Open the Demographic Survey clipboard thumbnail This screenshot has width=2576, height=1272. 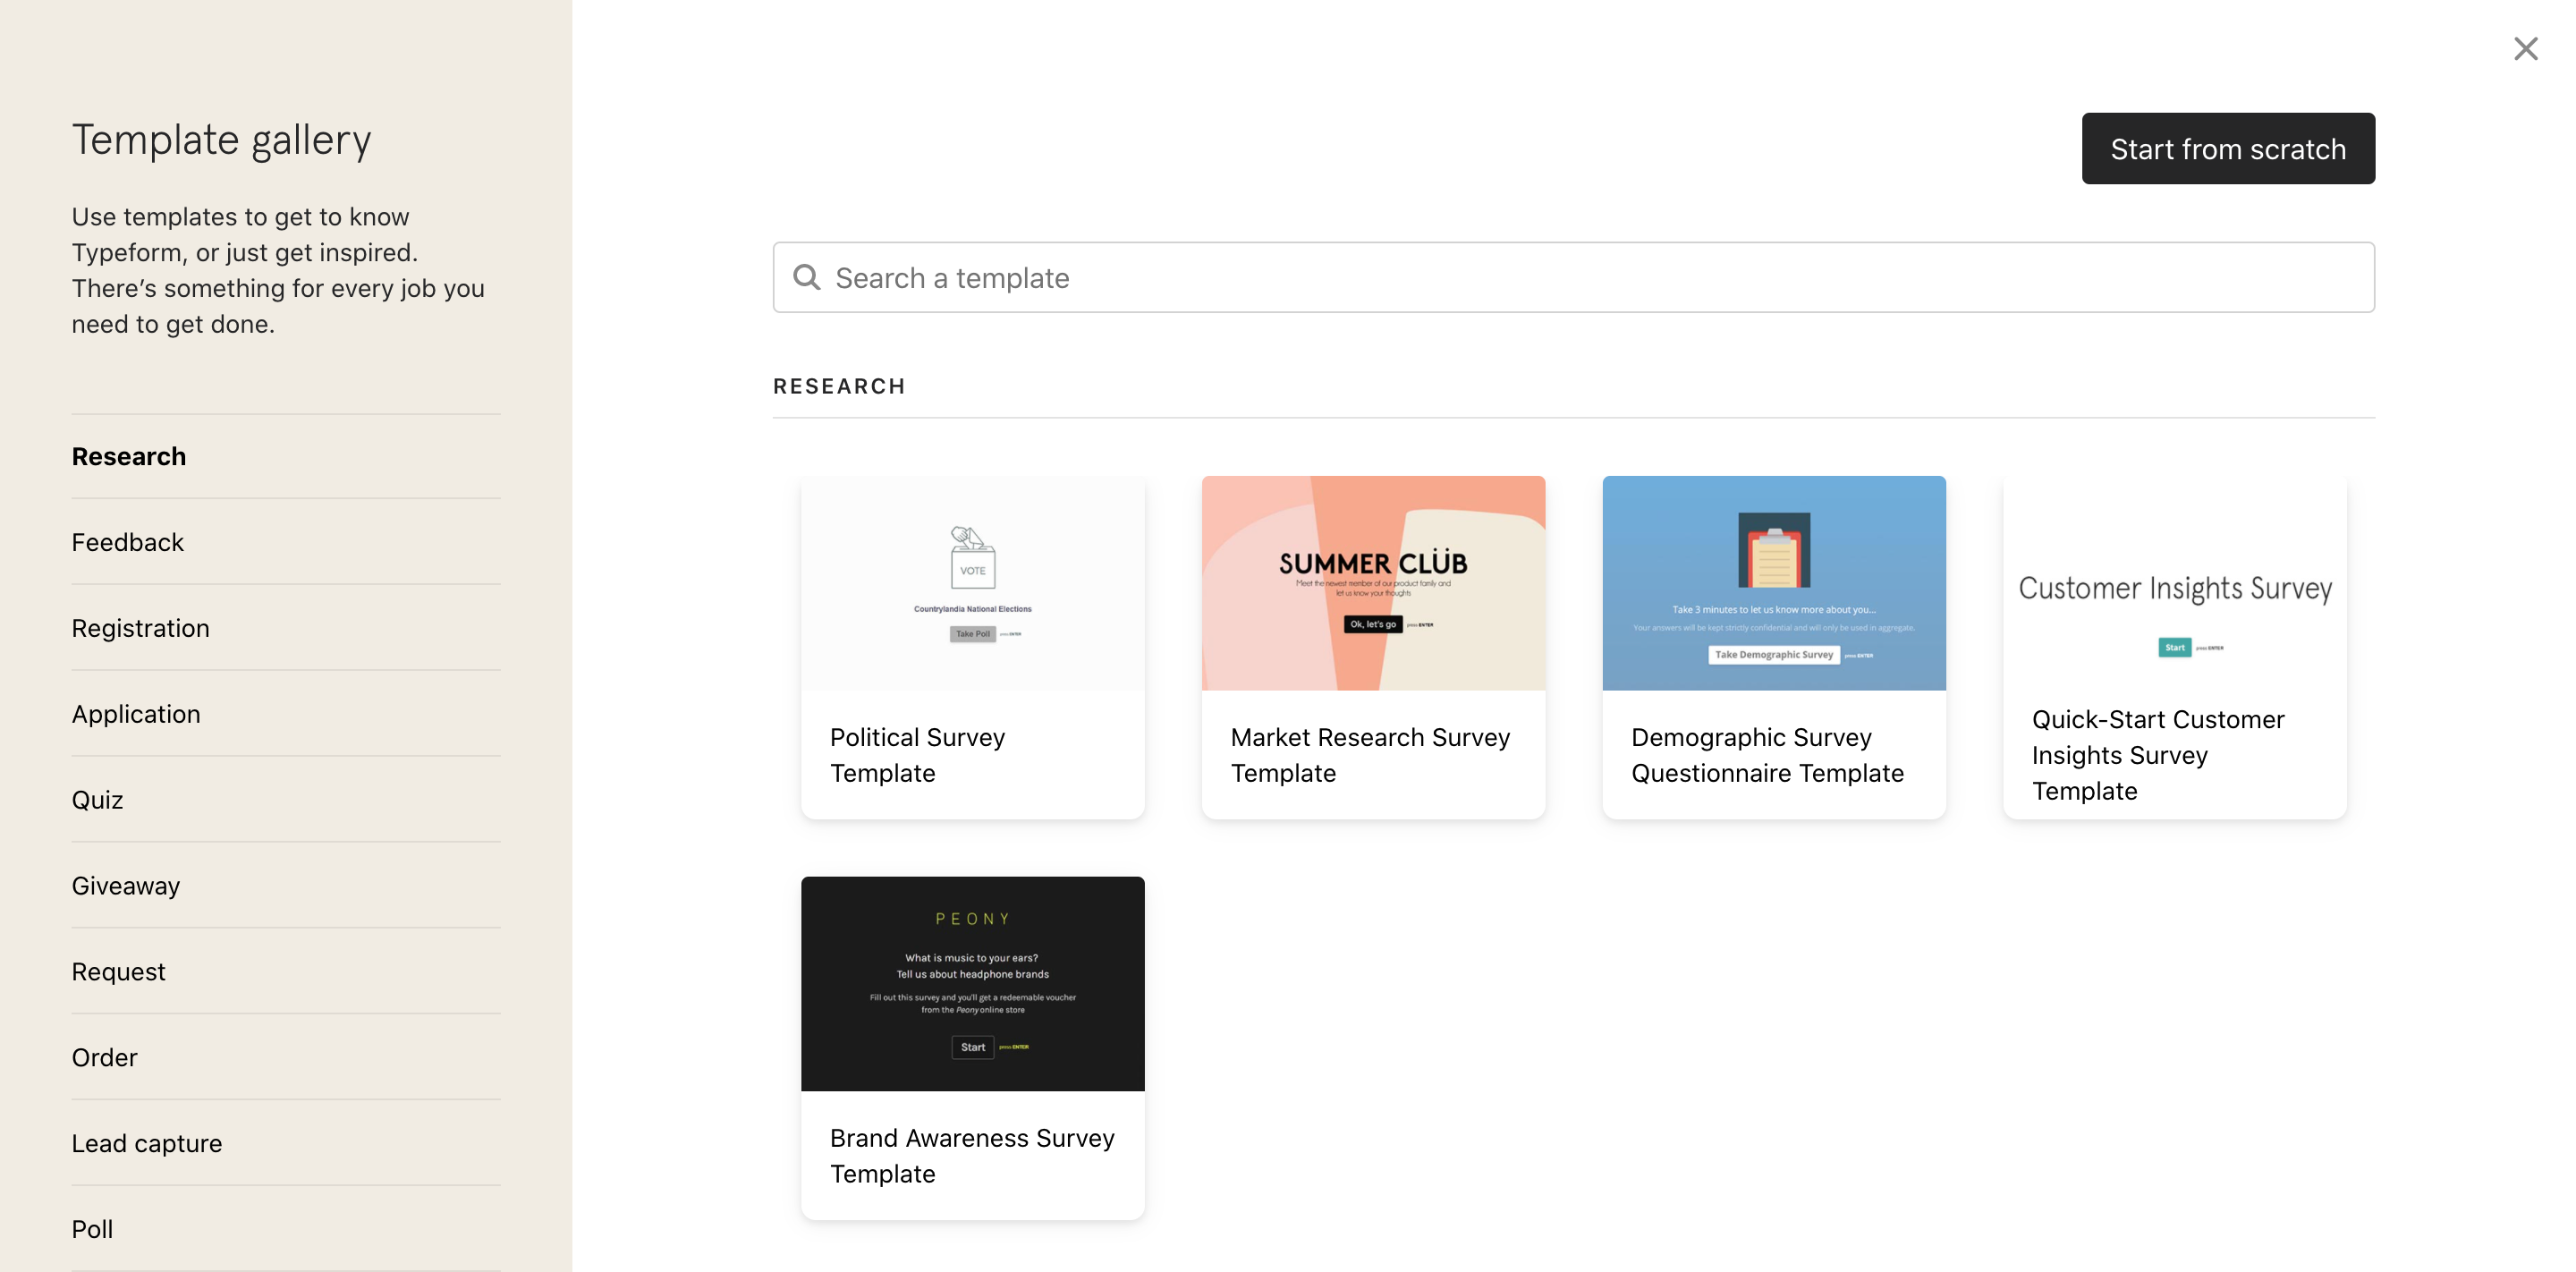[1774, 583]
